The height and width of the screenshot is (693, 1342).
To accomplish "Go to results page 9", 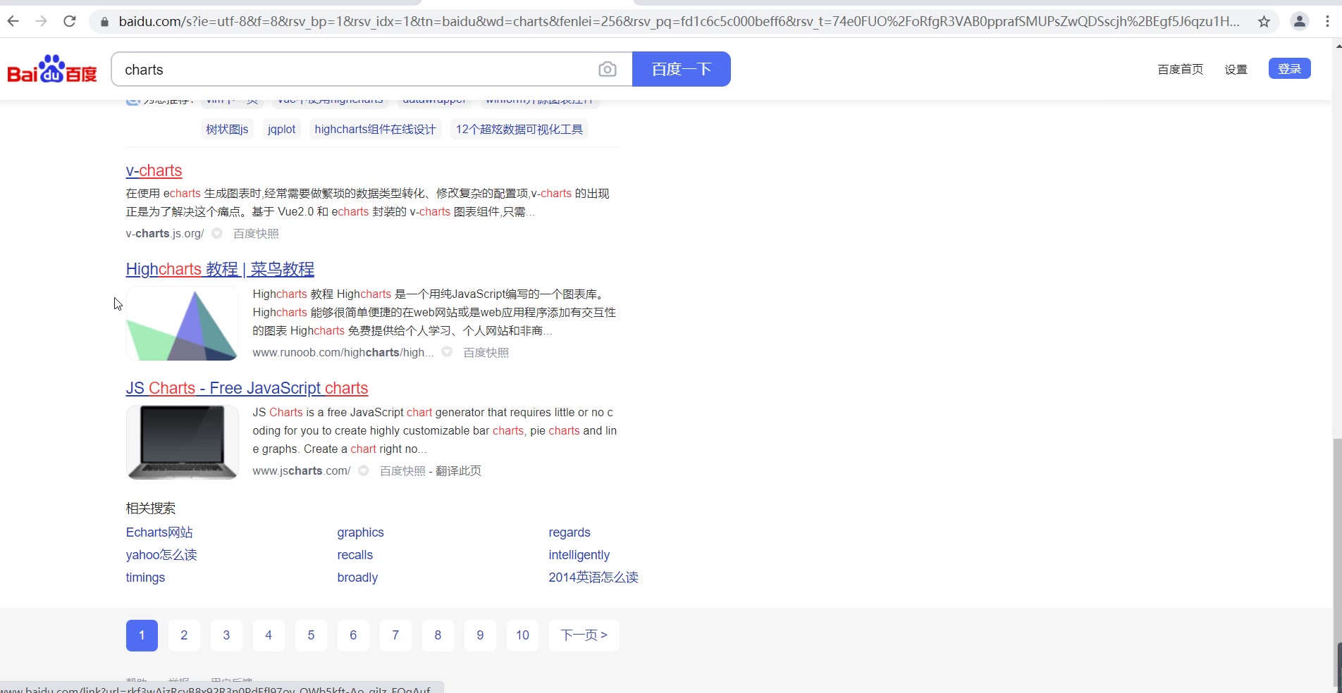I will point(480,635).
